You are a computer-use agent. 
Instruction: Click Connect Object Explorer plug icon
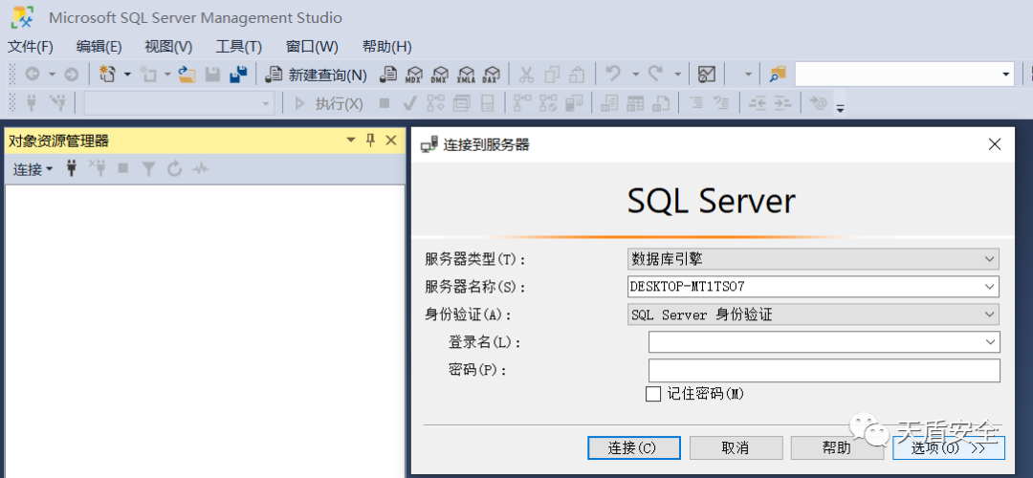(71, 169)
